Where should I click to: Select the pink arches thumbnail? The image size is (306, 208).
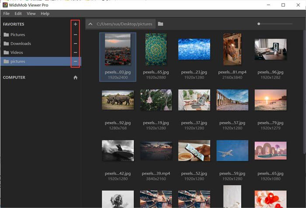coord(271,151)
